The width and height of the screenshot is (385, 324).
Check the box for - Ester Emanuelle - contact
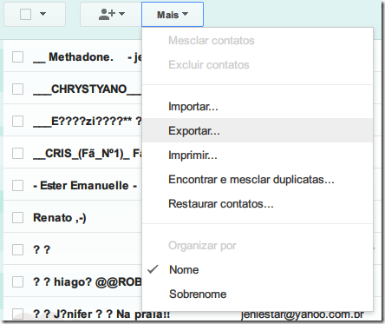17,185
